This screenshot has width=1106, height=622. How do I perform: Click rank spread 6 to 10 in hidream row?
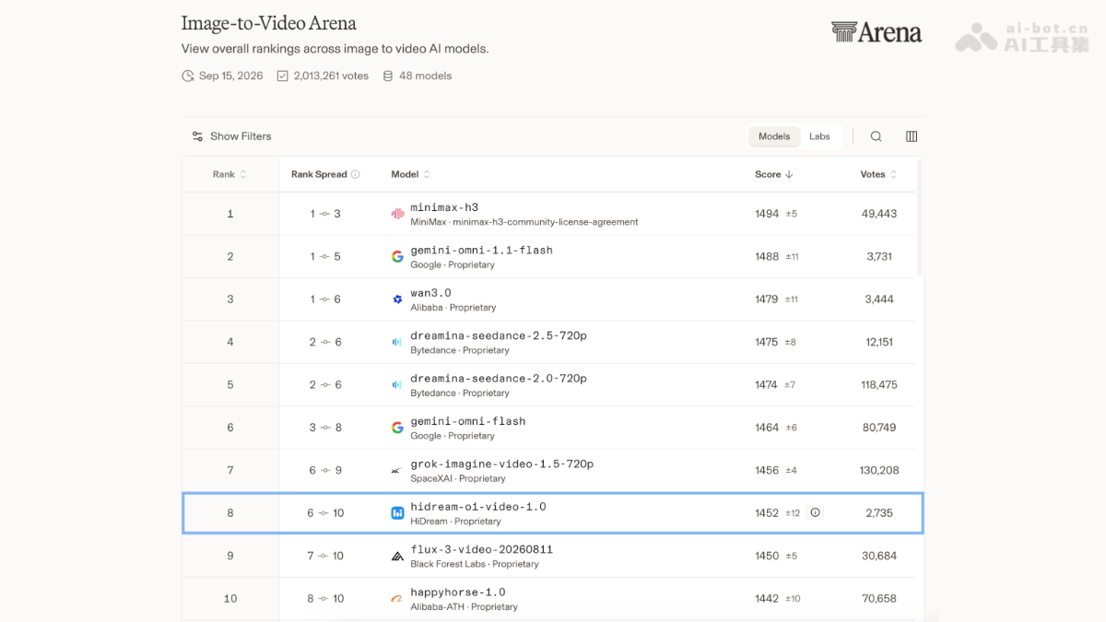tap(325, 512)
